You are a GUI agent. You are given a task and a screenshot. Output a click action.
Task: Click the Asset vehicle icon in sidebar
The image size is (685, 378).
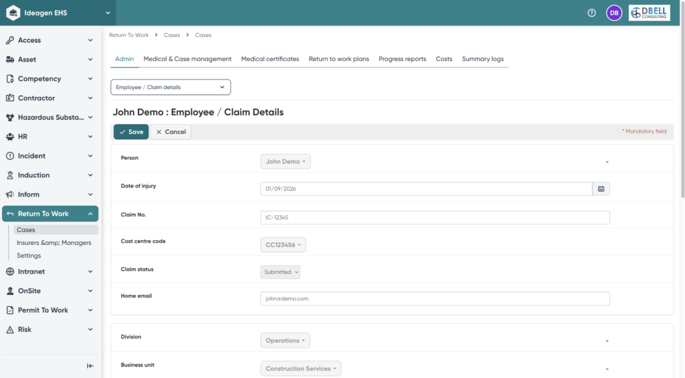tap(9, 60)
